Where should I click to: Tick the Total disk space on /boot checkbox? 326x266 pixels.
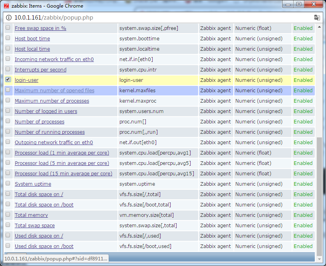coord(8,204)
